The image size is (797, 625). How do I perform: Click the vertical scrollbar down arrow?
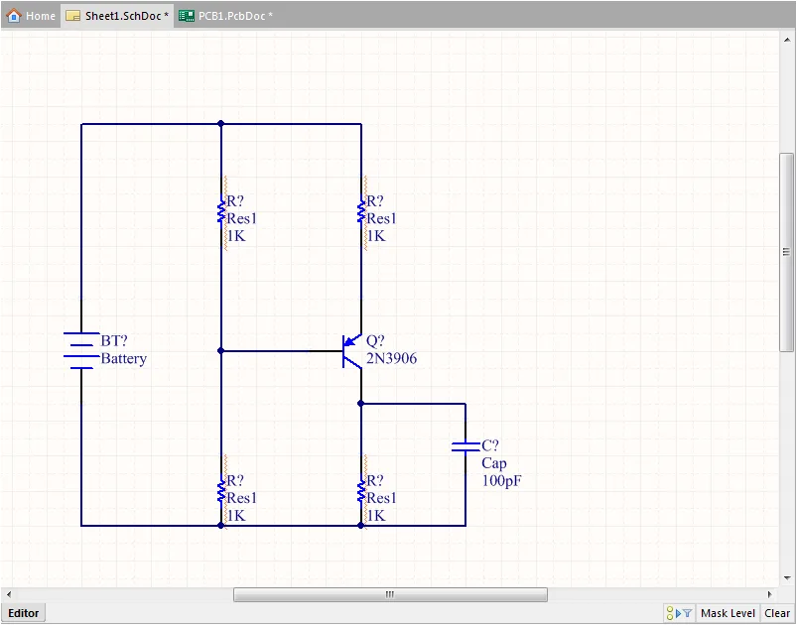coord(787,577)
